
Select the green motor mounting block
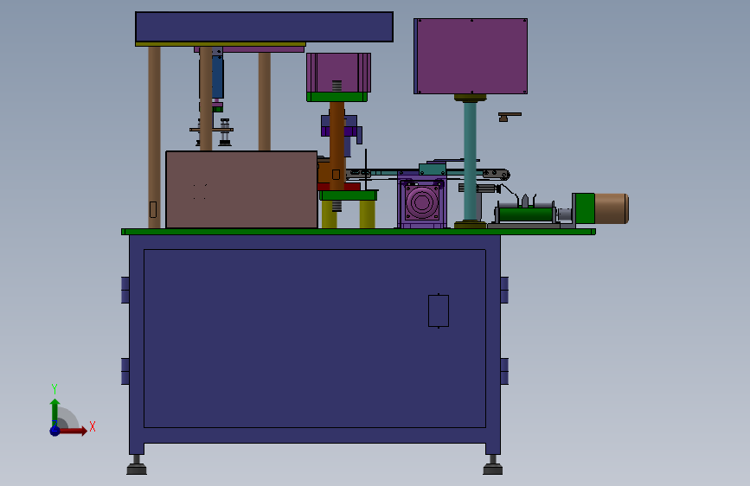(584, 208)
